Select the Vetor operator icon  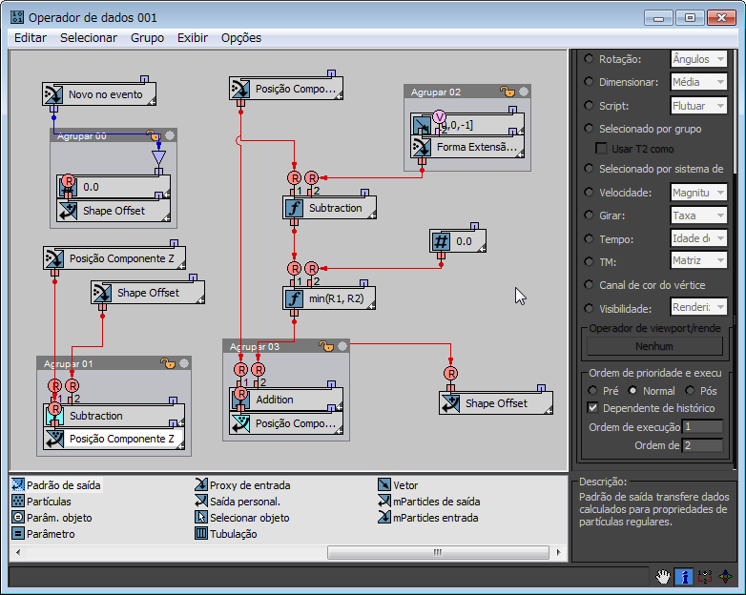click(x=383, y=485)
